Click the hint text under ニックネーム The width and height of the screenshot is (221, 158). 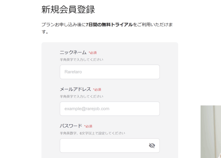tap(82, 60)
